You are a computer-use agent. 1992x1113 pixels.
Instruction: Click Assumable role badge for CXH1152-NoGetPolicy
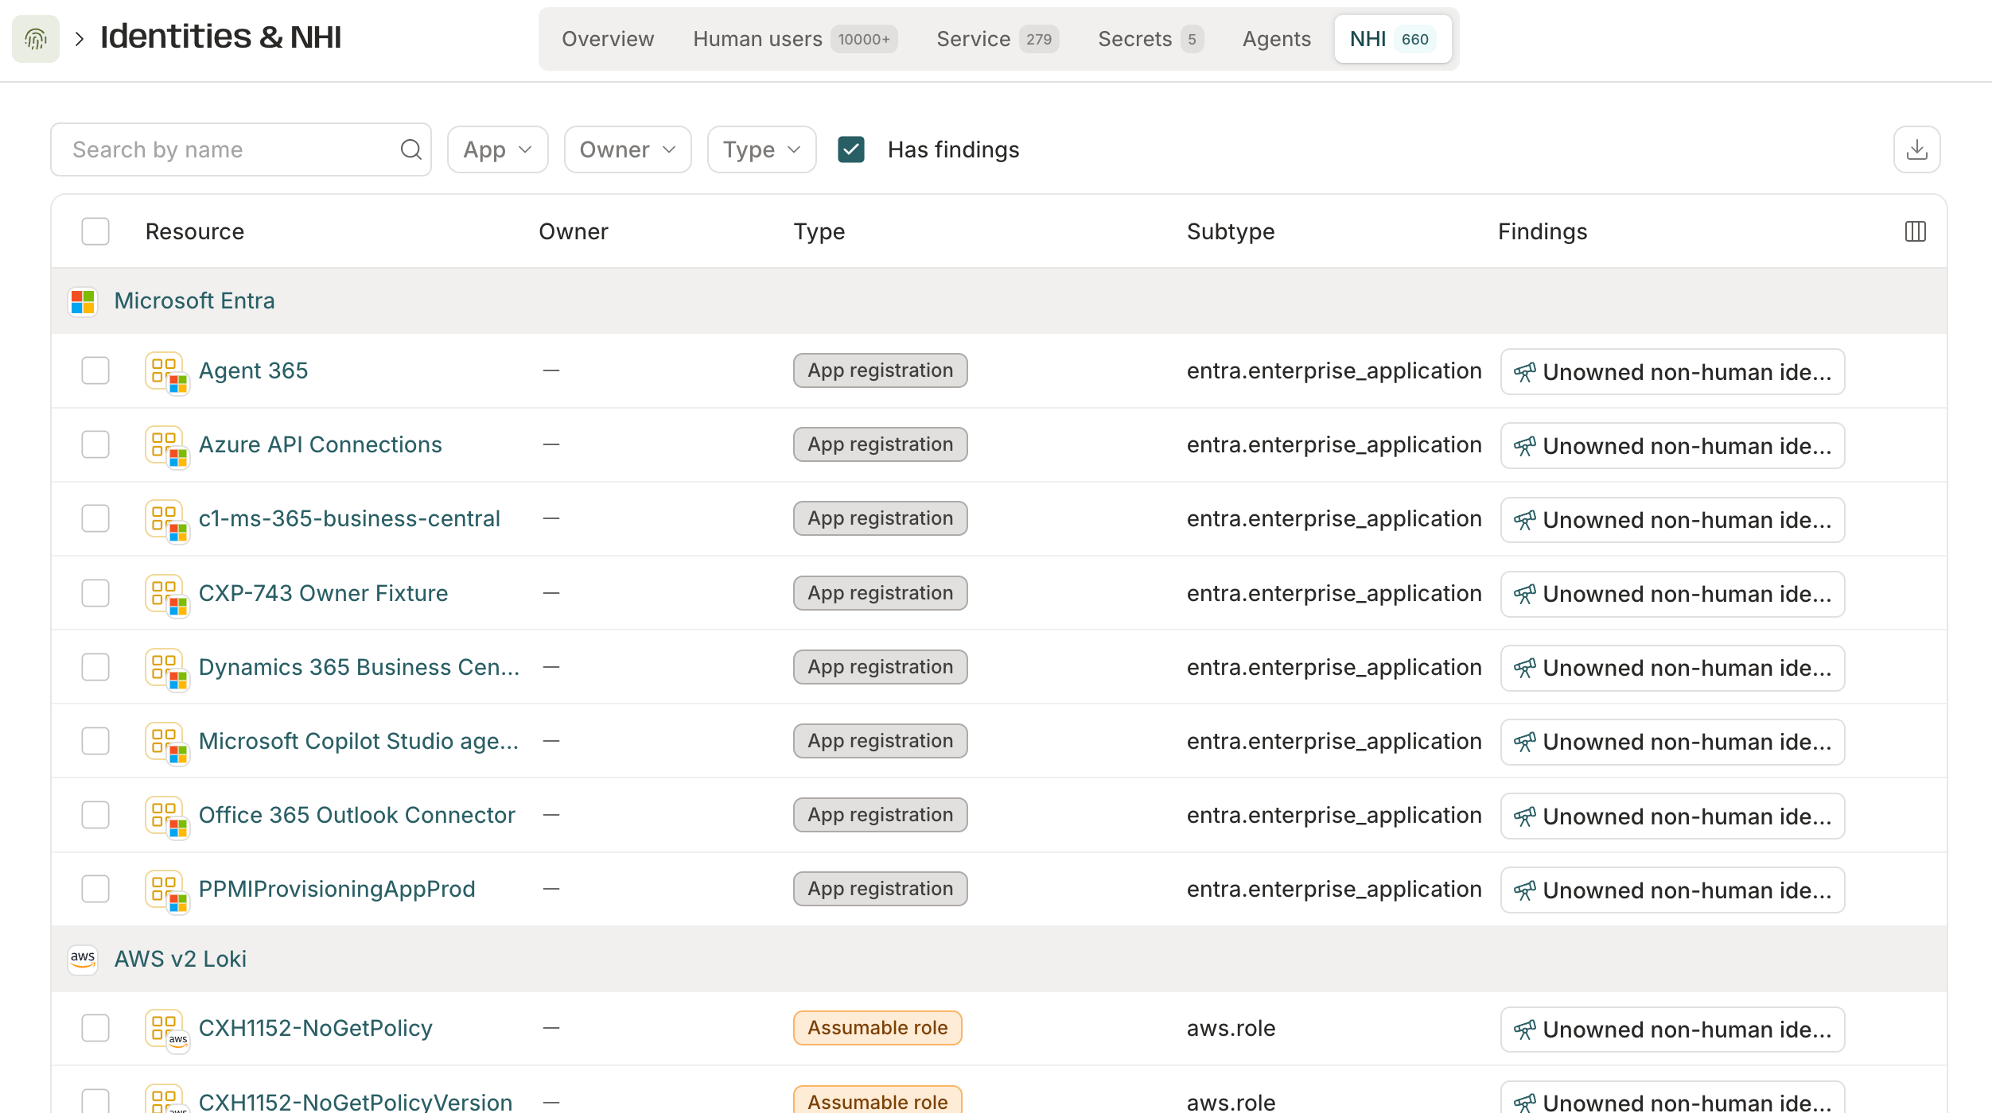pos(877,1028)
